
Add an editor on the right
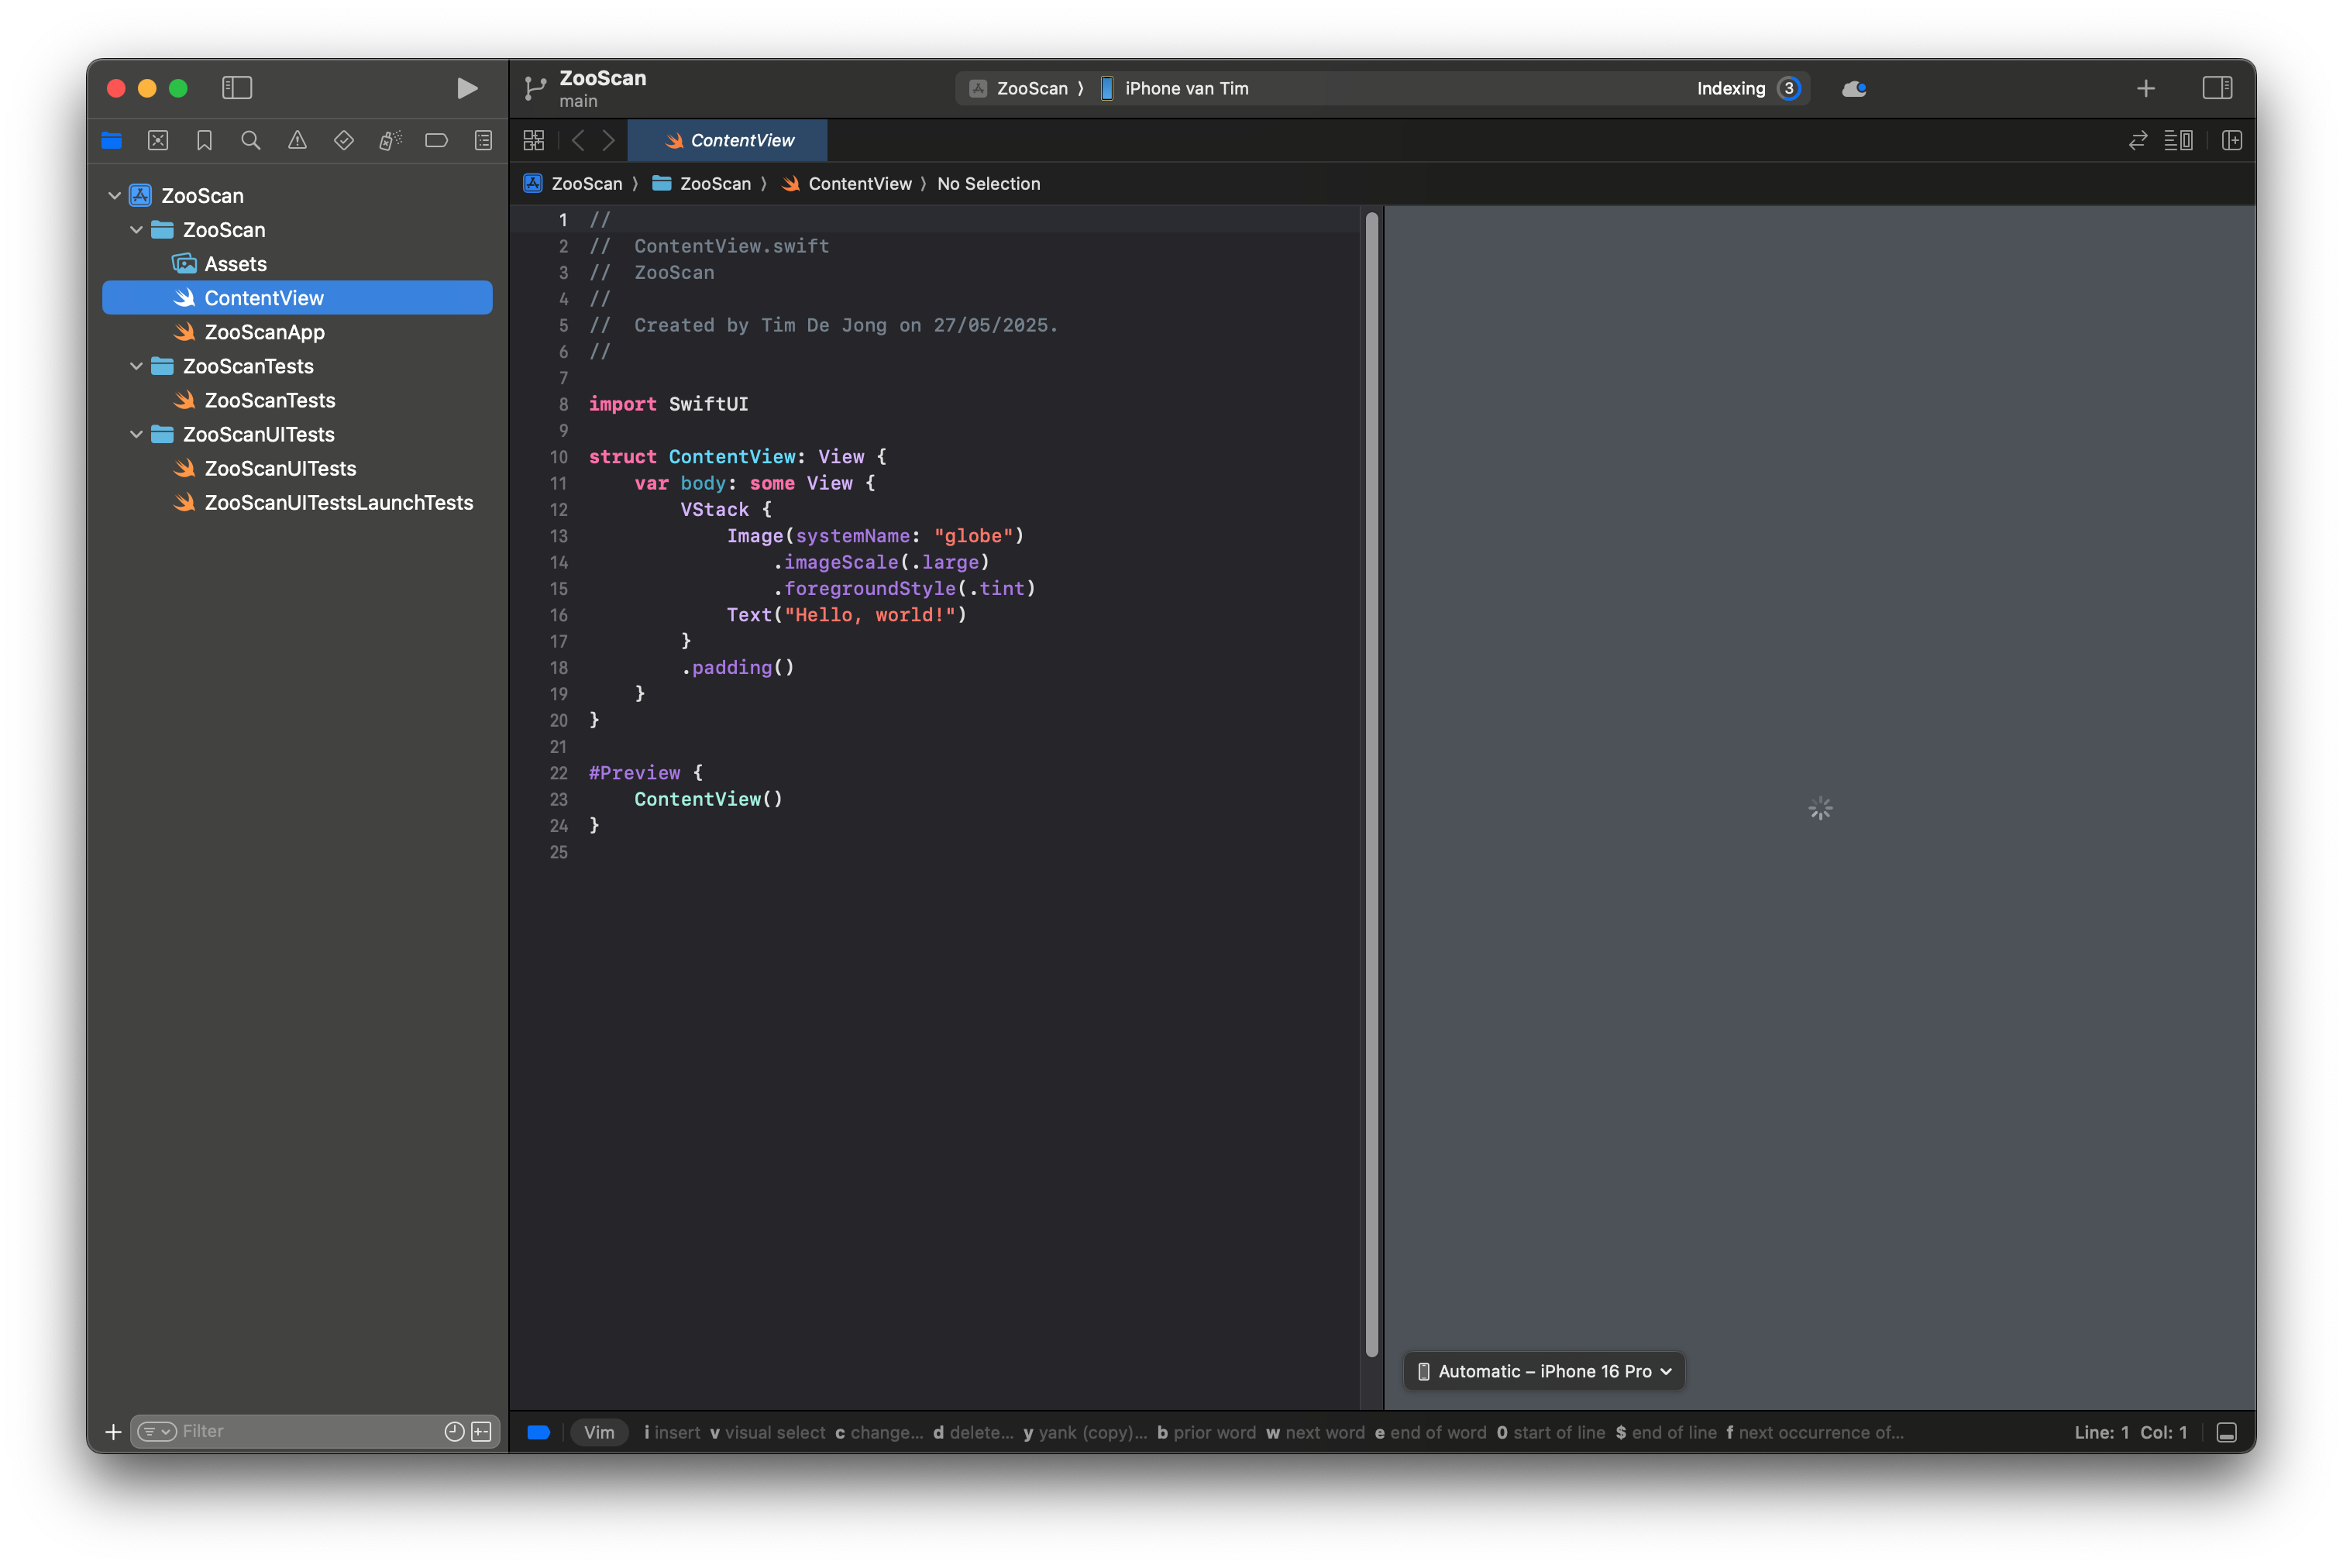coord(2232,141)
